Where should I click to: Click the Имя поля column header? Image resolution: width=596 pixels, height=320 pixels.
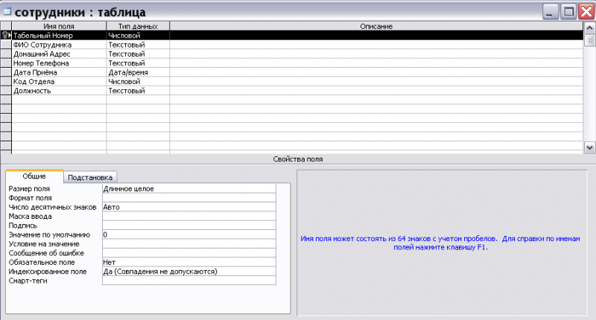60,26
